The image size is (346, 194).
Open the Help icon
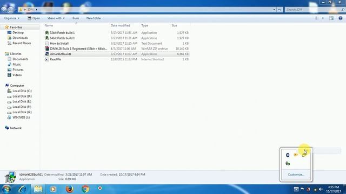point(341,18)
